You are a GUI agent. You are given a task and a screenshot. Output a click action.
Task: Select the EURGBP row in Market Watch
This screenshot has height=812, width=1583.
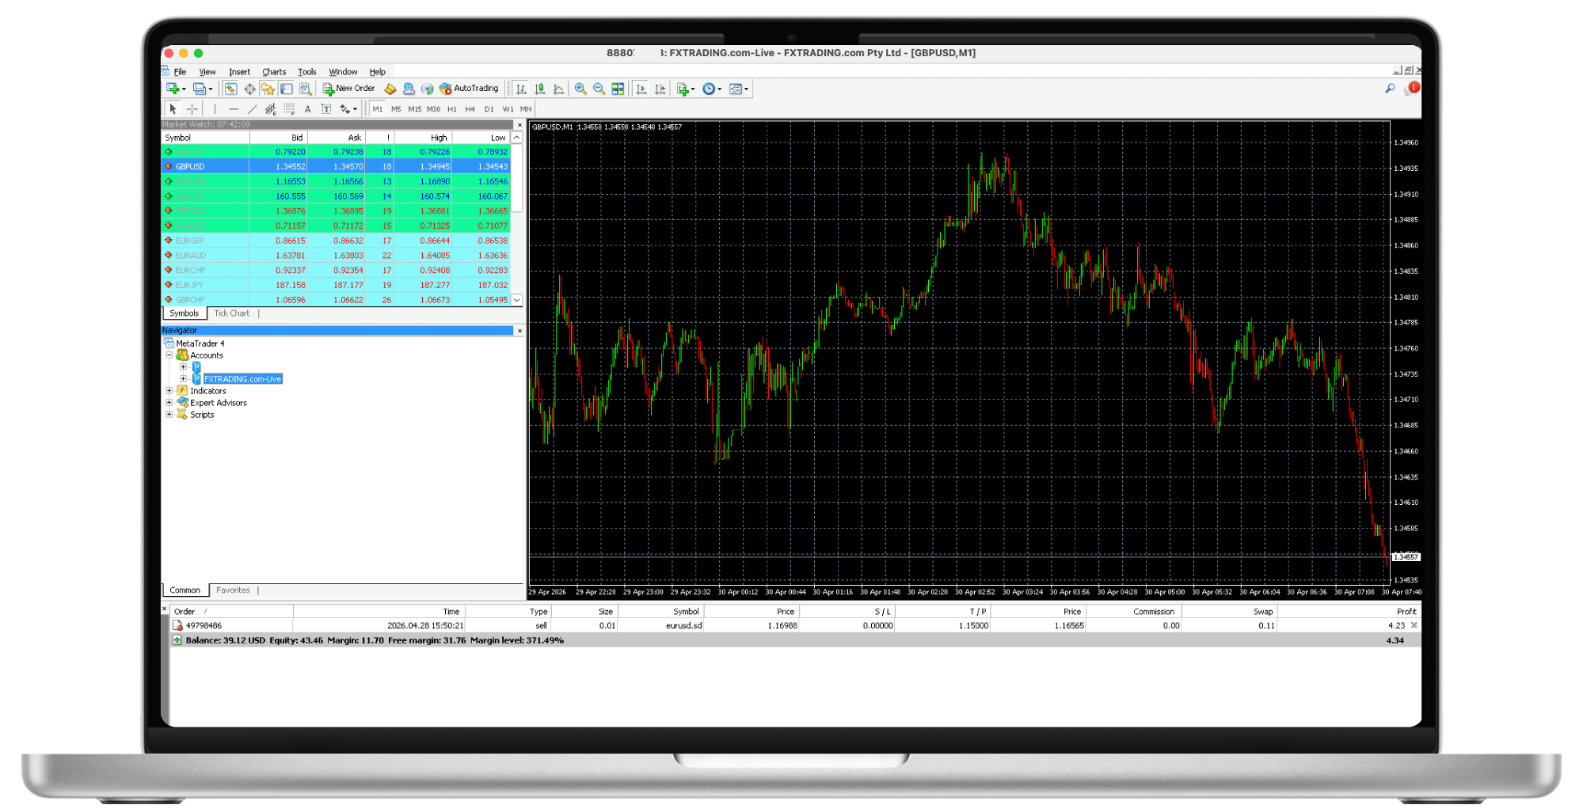[x=336, y=241]
